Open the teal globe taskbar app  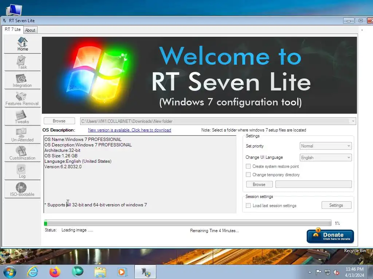[x=78, y=272]
